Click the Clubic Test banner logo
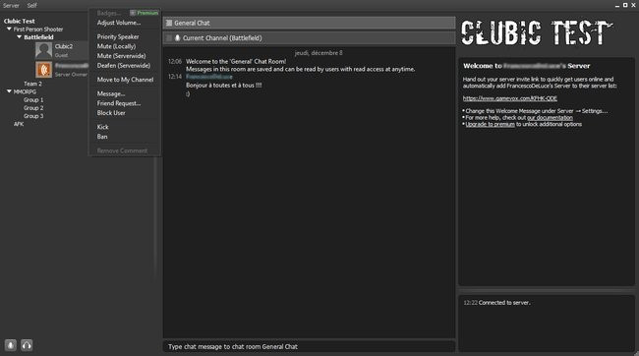Viewport: 639px width, 356px height. (537, 32)
